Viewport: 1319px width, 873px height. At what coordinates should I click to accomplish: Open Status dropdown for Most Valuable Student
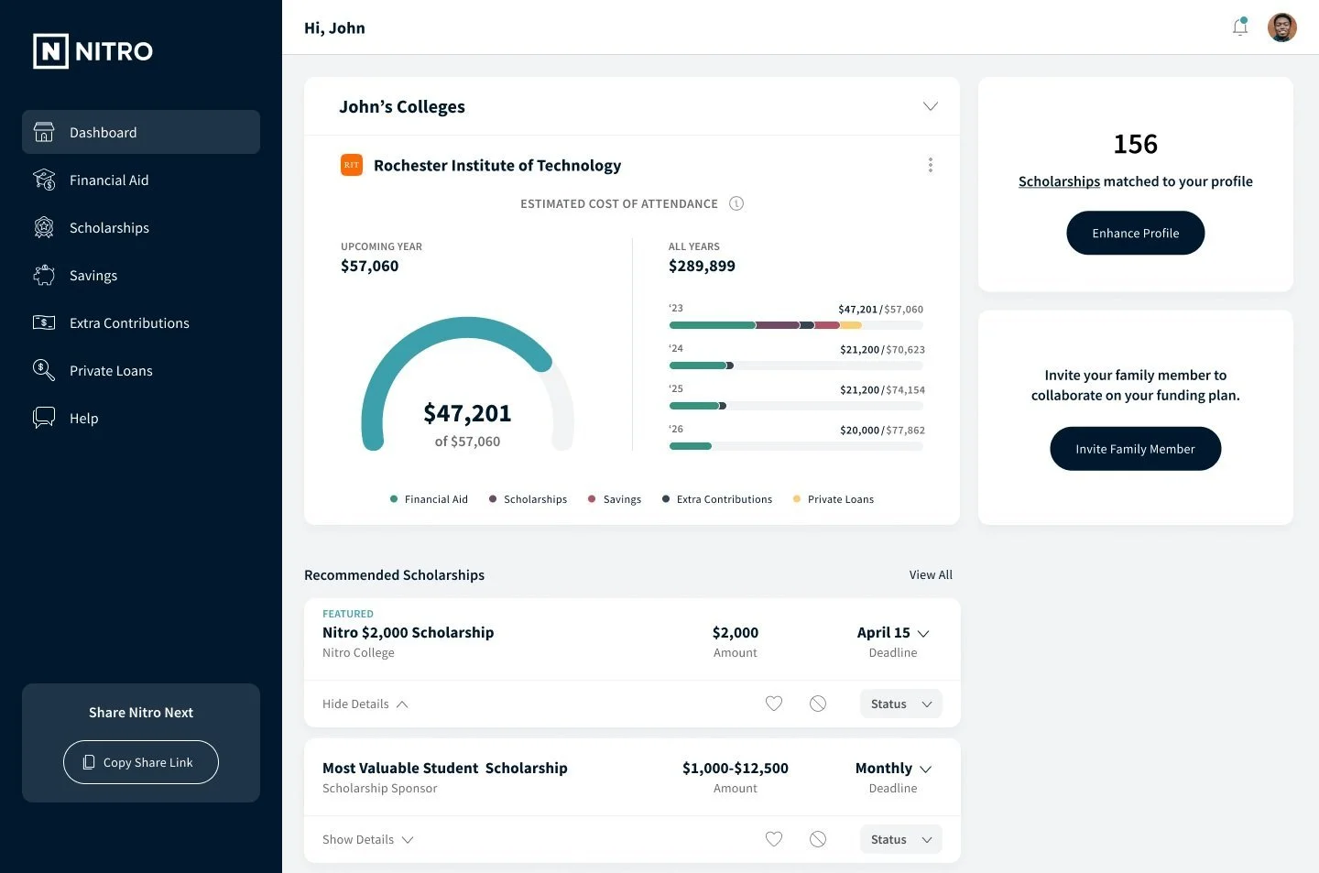click(900, 839)
